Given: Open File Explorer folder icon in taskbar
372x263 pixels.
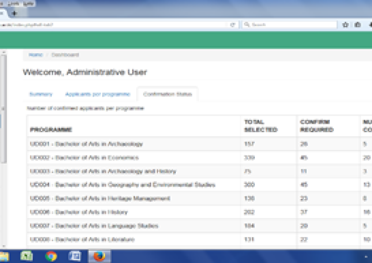Looking at the screenshot, I should (5, 256).
